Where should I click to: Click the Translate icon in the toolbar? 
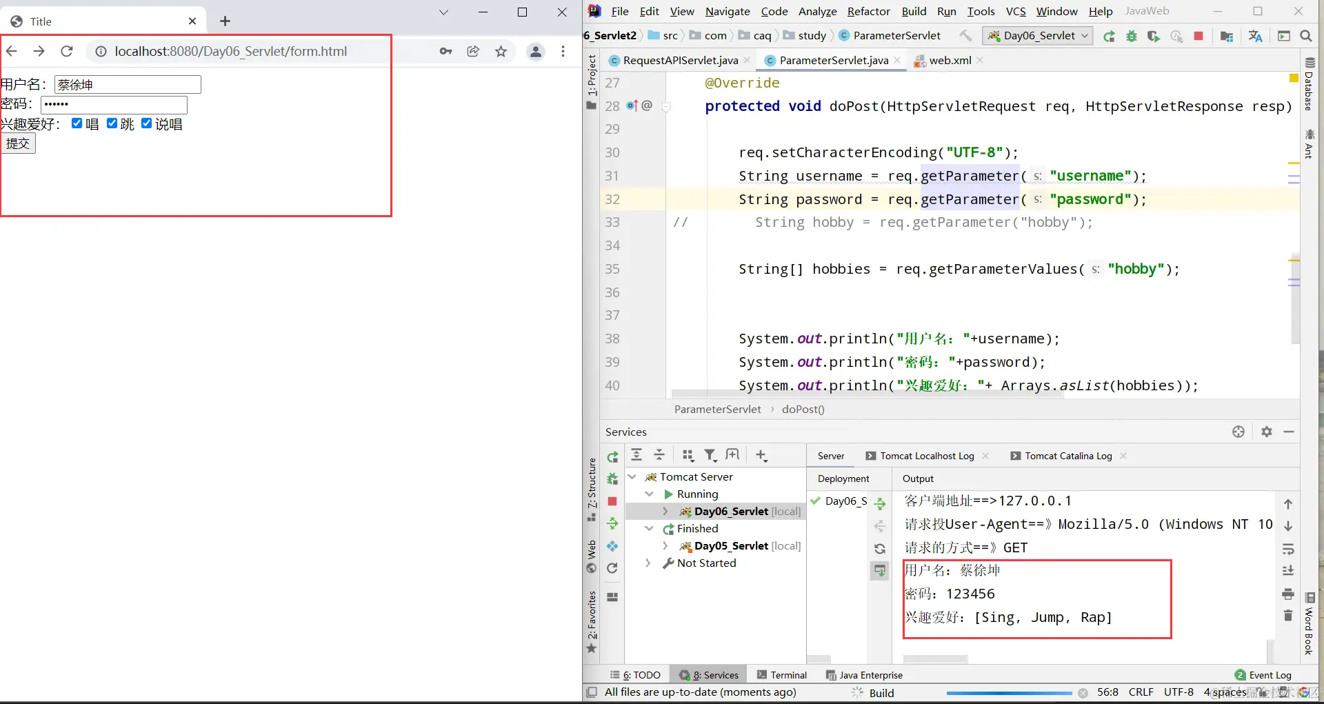(x=1255, y=37)
